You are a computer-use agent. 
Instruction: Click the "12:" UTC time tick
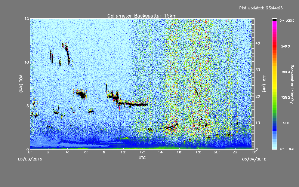click(142, 152)
